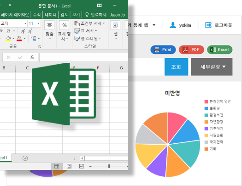Image resolution: width=242 pixels, height=186 pixels.
Task: Click the Jason Jo account name
Action: tap(118, 15)
